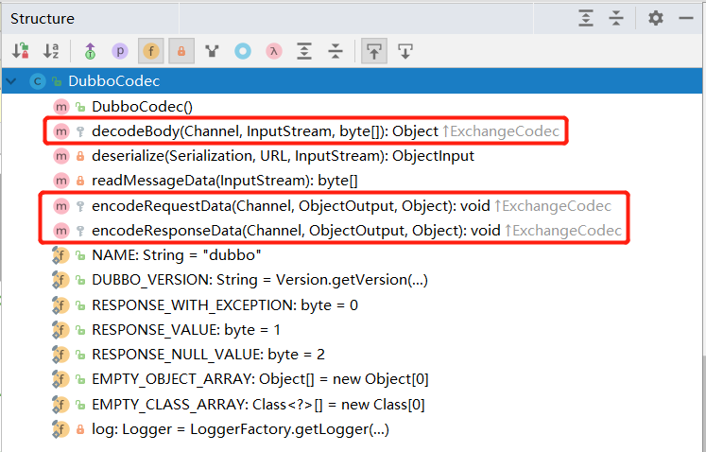Click public icon of RESPONSE_VALUE
Viewport: 706px width, 452px height.
80,330
